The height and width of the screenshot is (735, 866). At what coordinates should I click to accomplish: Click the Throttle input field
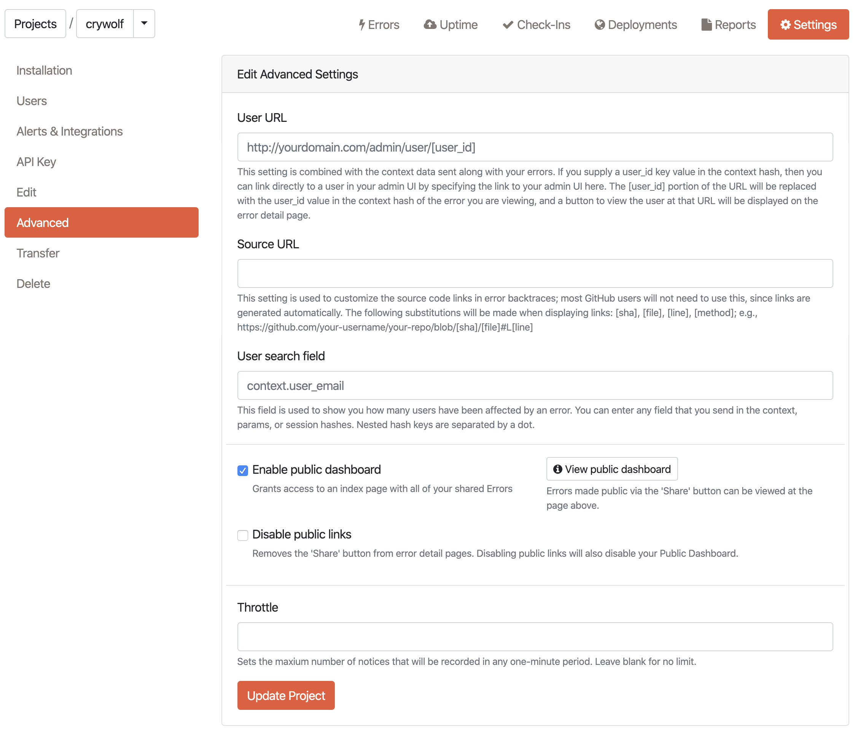[x=535, y=637]
